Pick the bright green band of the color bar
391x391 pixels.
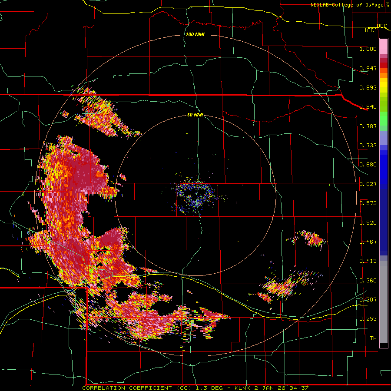(384, 119)
